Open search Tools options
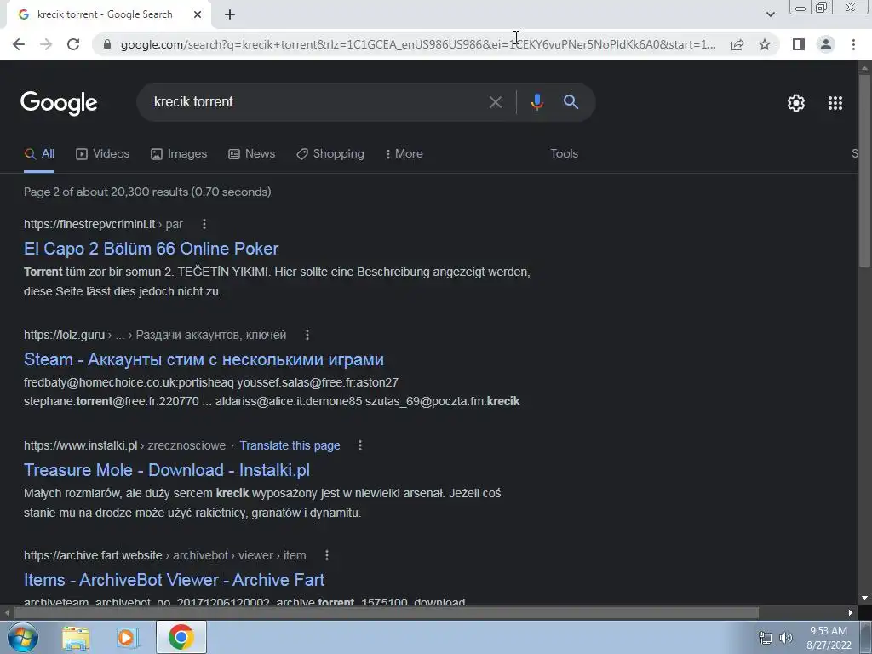Viewport: 872px width, 654px height. pyautogui.click(x=564, y=153)
